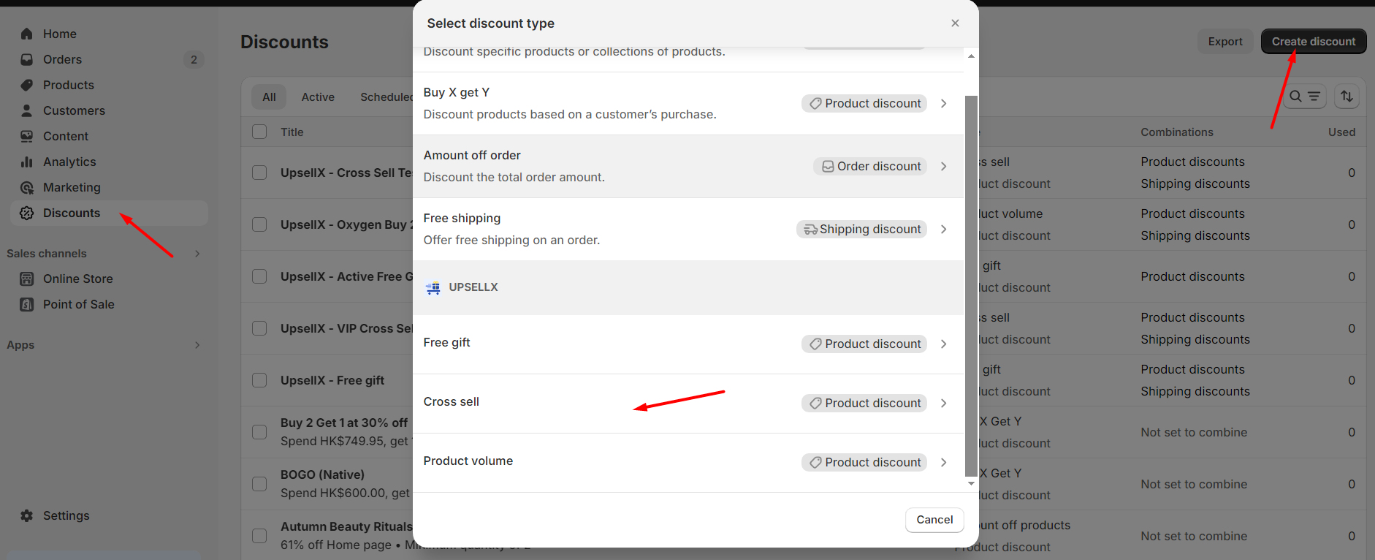The image size is (1375, 560).
Task: Open the sort arrows icon
Action: [x=1347, y=97]
